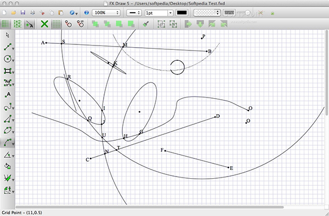
Task: Toggle the triangular grid display
Action: click(x=18, y=24)
